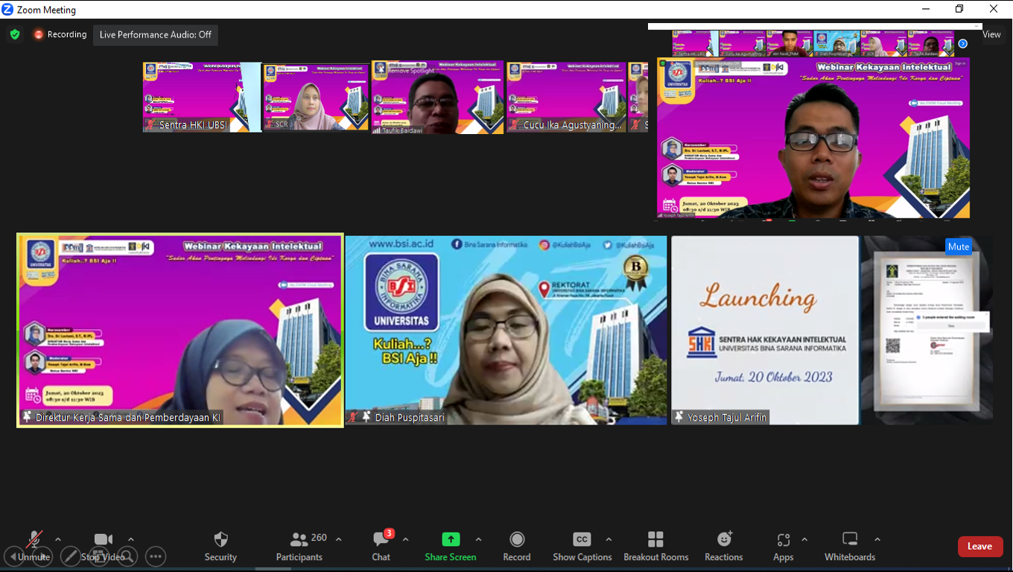
Task: Open the Participants panel icon
Action: 299,539
